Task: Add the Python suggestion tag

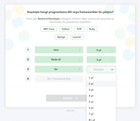Action: click(x=66, y=29)
